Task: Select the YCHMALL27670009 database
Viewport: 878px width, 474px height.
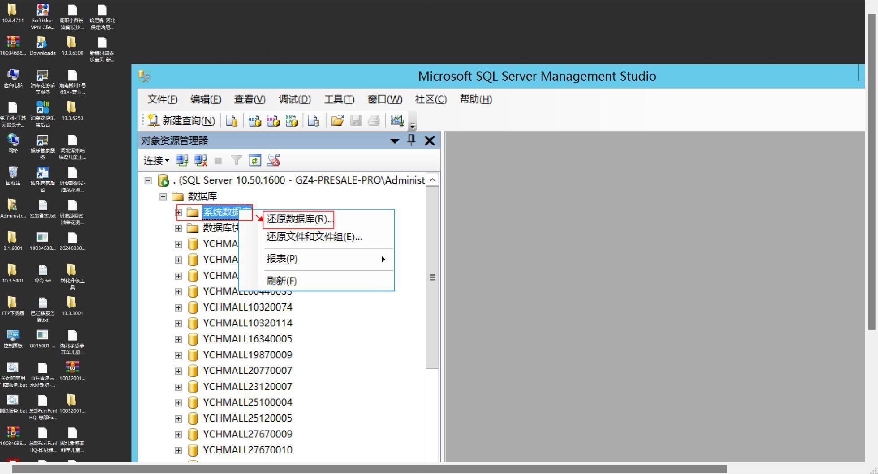Action: point(247,434)
